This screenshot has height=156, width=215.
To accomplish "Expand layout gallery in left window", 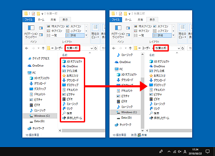I will coord(86,35).
